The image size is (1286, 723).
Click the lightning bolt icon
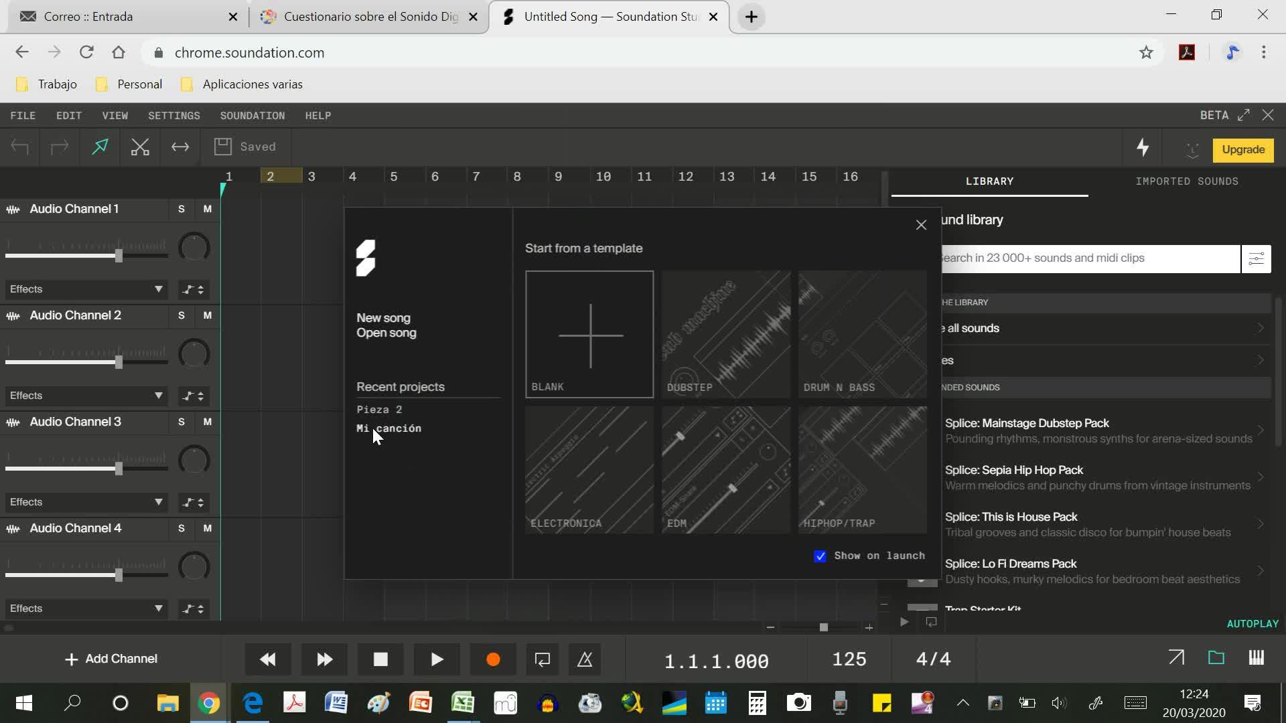coord(1143,148)
